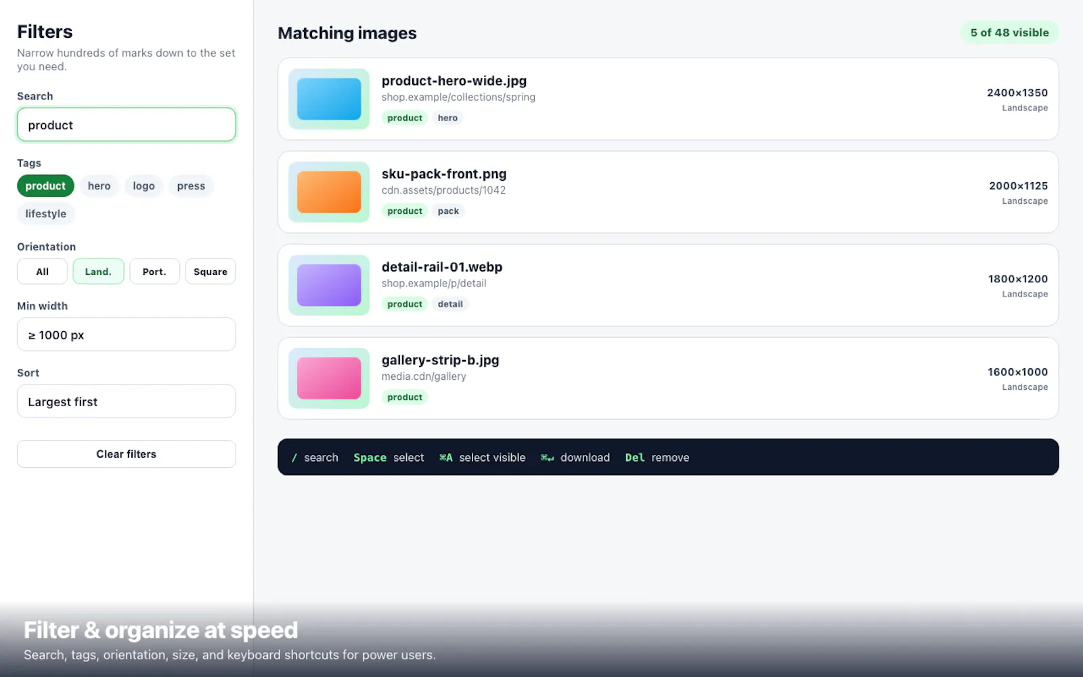Click the 'hero' tag on product-hero-wide.jpg

(447, 118)
